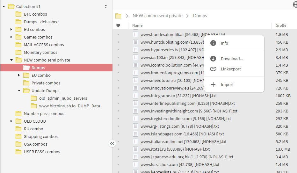Select file www.italiansonline.net{170.663} [NOHASH].txt
This screenshot has width=297, height=173.
183,141
